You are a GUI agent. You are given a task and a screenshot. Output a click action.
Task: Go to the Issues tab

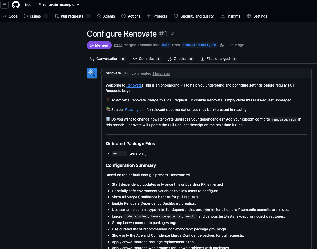36,16
